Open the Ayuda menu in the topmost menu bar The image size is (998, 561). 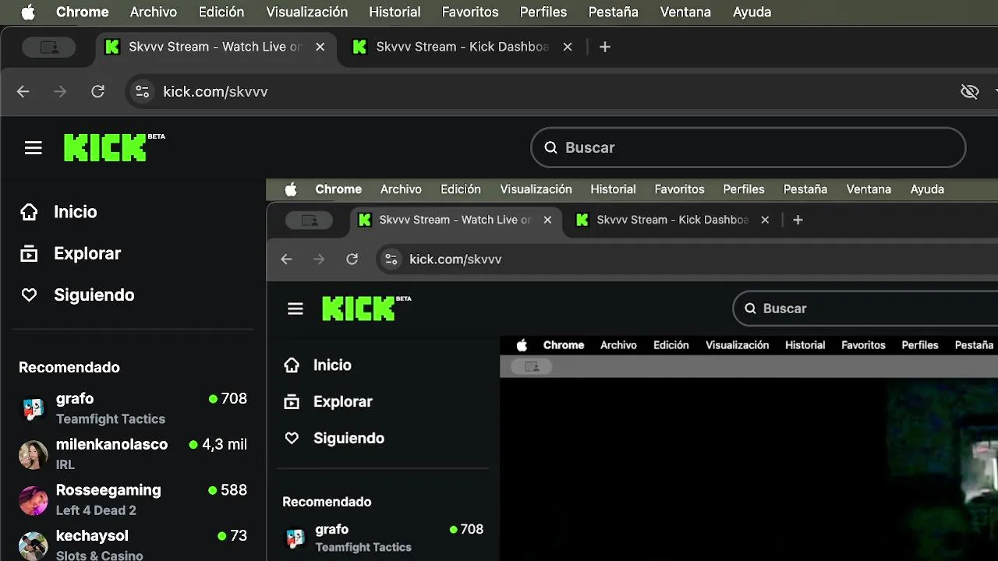point(752,12)
